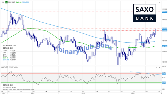This screenshot has height=95, width=168.
Task: Click the RSI 9 Wilder title label
Action: coord(13,67)
